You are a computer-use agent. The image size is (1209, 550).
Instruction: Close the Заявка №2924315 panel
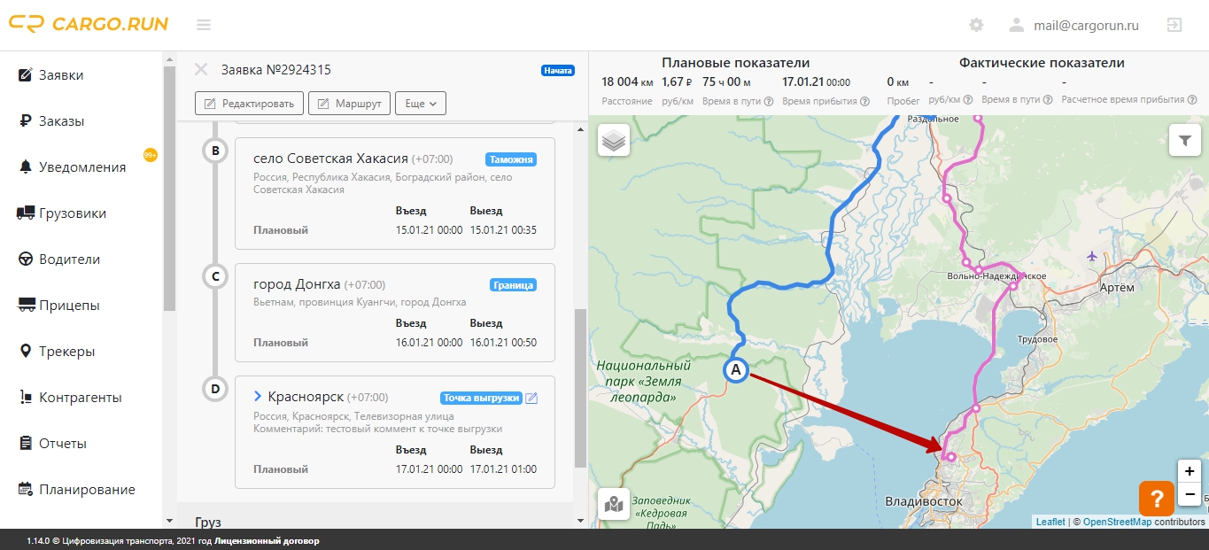pos(201,69)
